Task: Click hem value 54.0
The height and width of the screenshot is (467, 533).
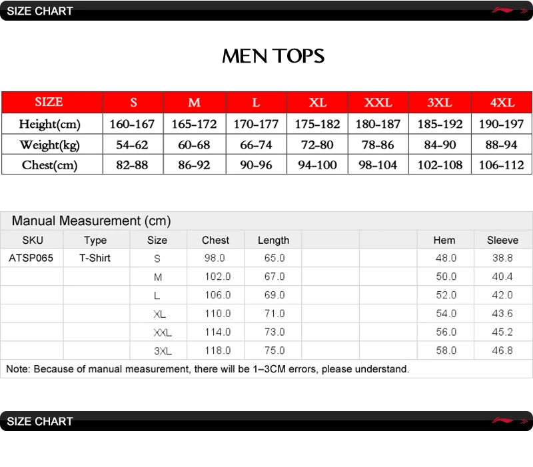Action: point(446,313)
